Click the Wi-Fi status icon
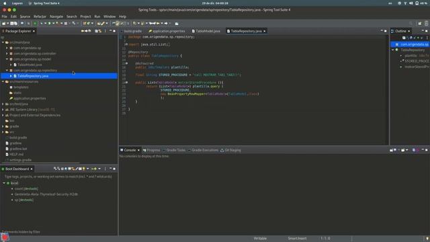 click(x=405, y=3)
